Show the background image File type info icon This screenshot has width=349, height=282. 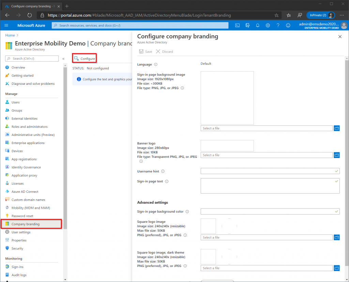click(182, 88)
